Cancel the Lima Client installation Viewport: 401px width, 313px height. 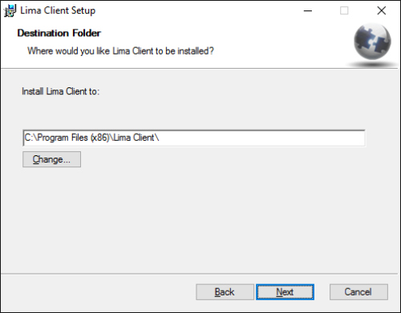[358, 292]
